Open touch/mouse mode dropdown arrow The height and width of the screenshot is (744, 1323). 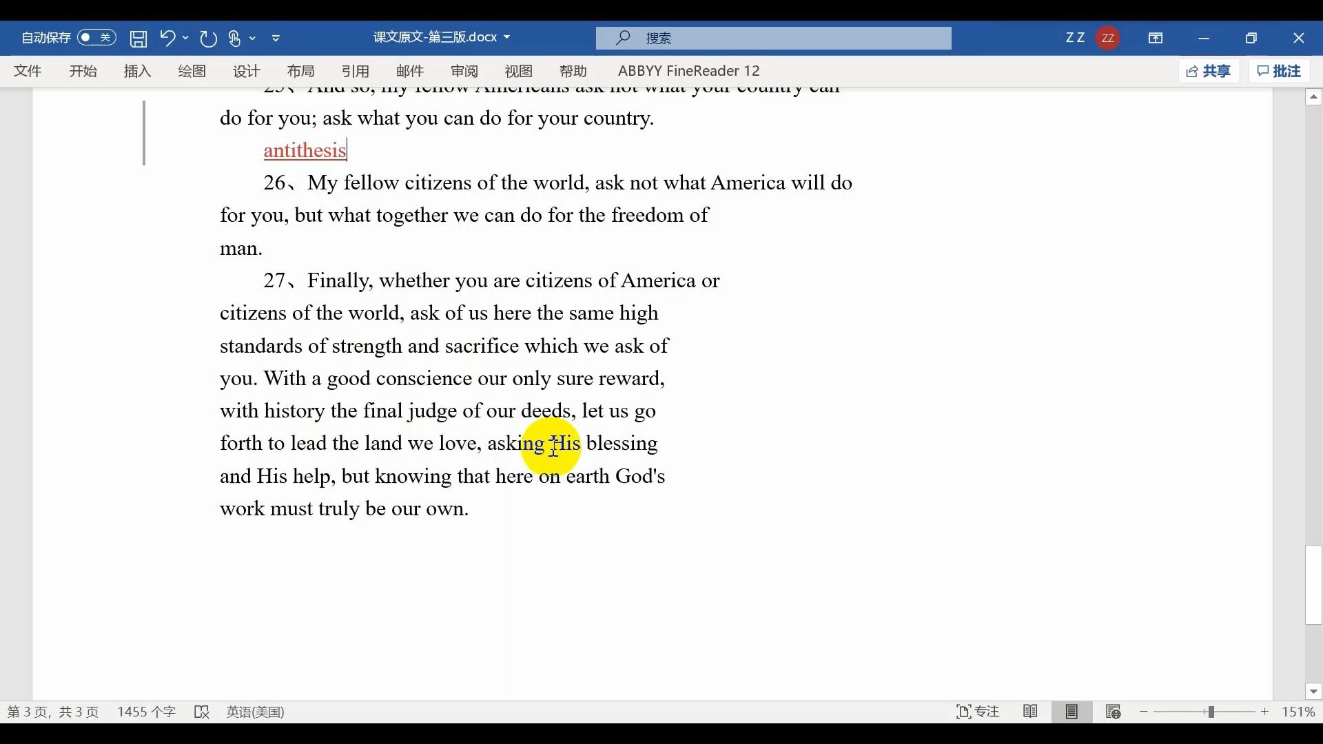pos(253,39)
